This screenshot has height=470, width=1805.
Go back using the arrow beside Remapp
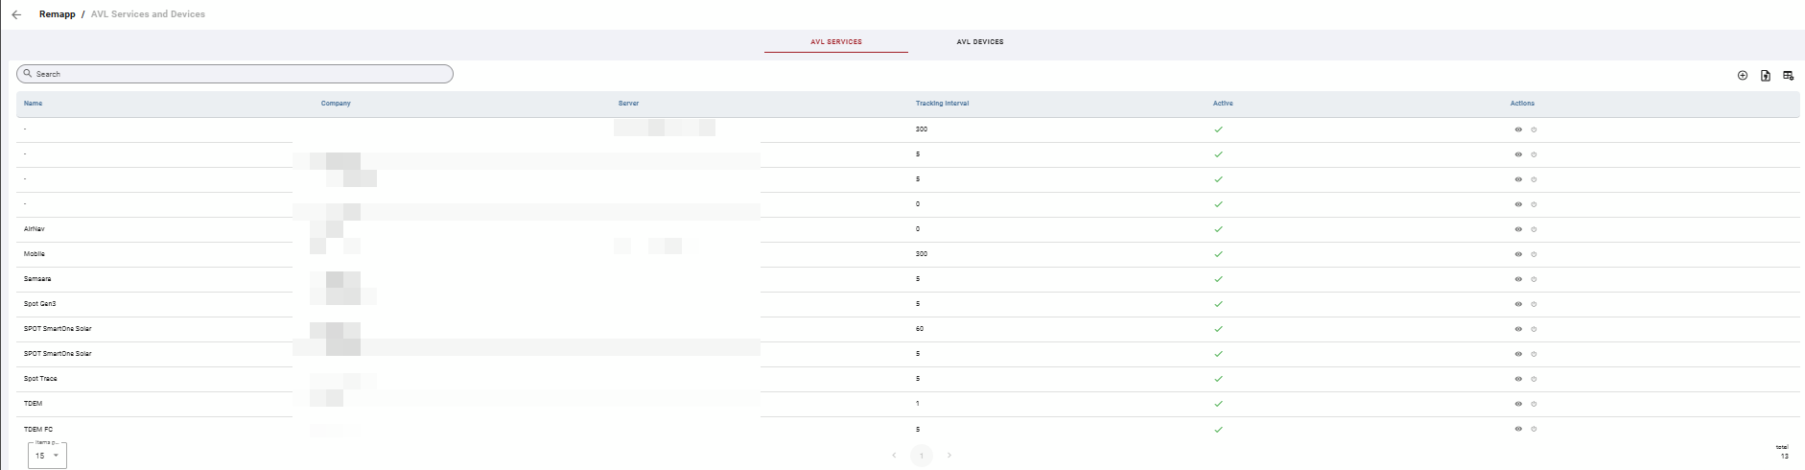pos(16,14)
